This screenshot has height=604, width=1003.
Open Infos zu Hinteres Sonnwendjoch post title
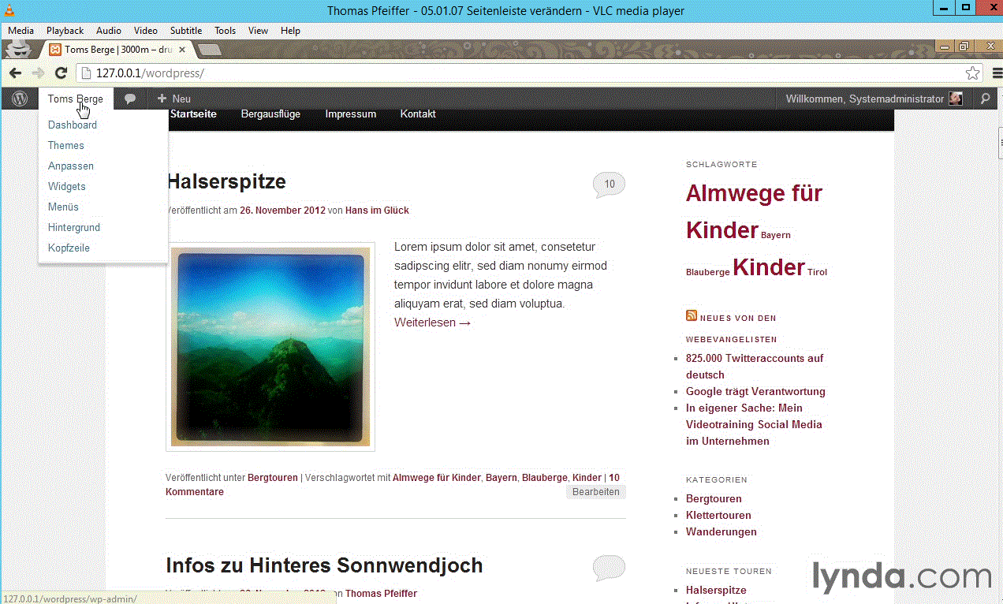324,565
